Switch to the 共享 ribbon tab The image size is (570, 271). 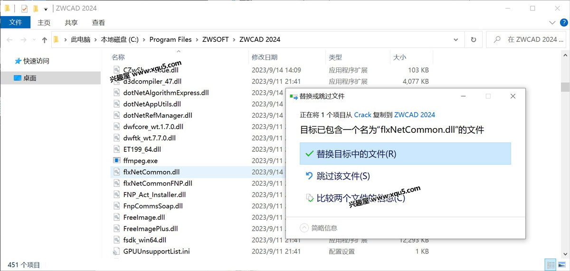[x=71, y=22]
